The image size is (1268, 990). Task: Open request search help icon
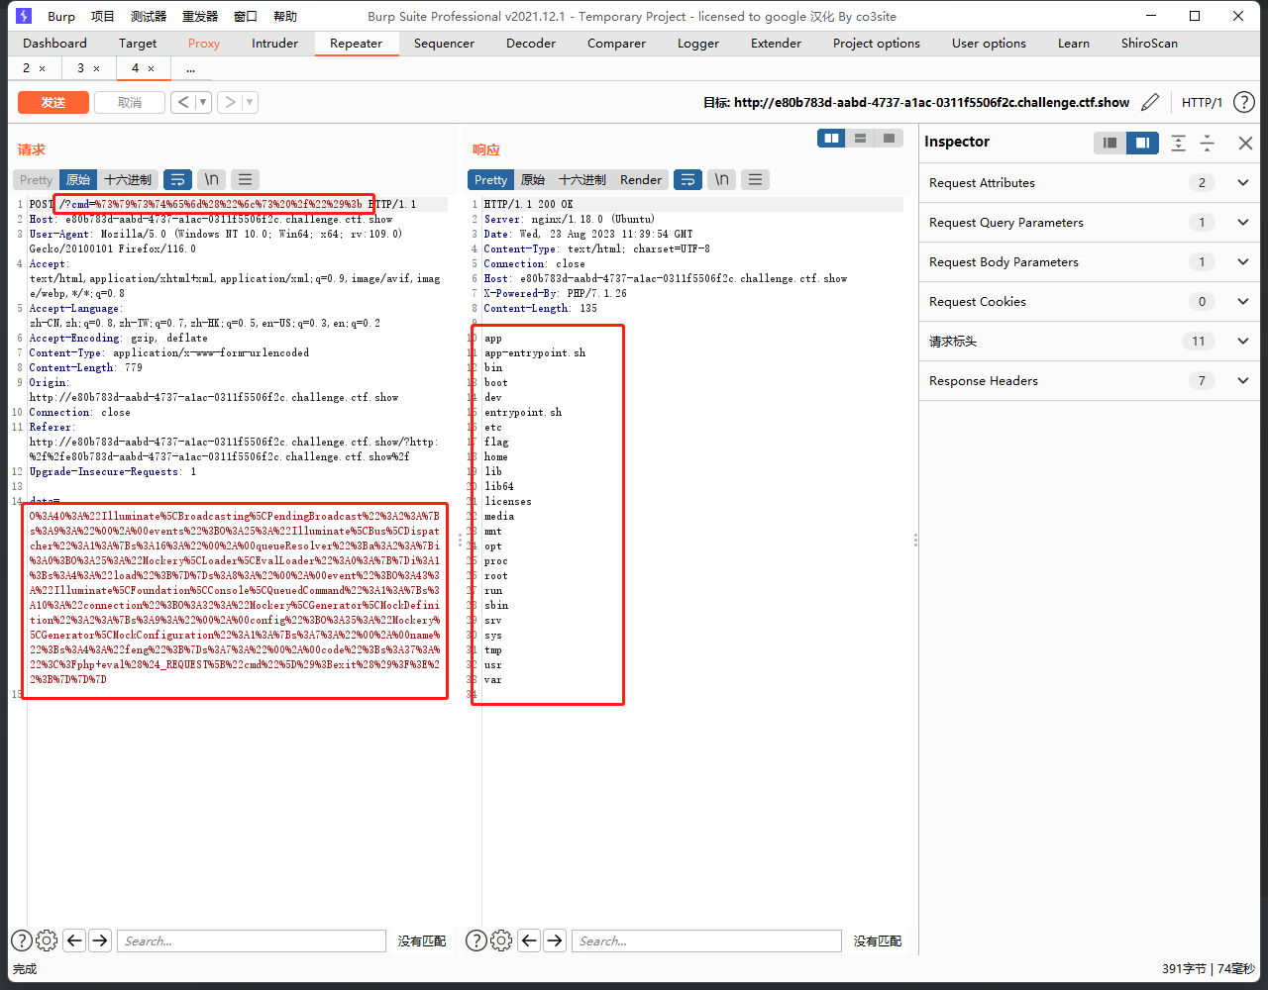click(21, 940)
